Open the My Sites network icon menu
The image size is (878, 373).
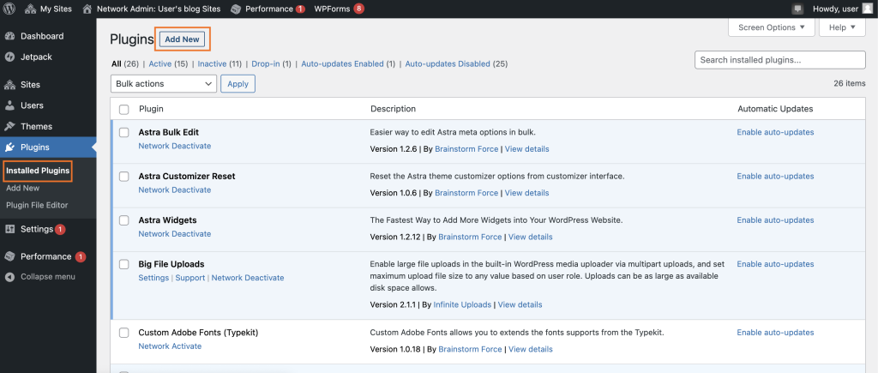pyautogui.click(x=30, y=9)
